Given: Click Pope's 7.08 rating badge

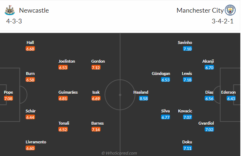Looking at the screenshot, I should pyautogui.click(x=8, y=98).
